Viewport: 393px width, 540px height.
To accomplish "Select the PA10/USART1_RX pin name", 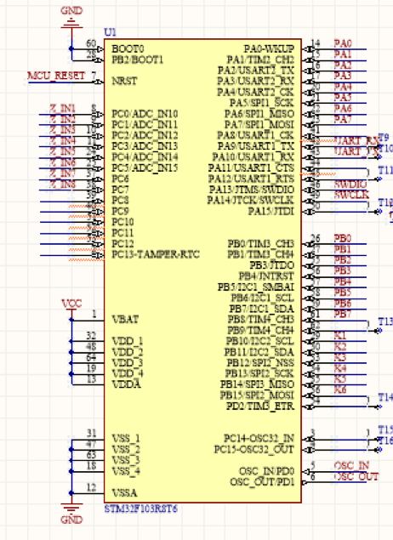I will 253,157.
